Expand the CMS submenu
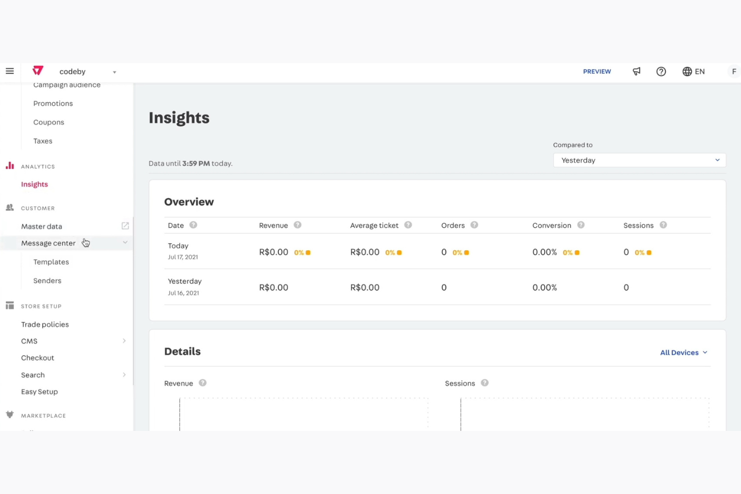741x494 pixels. (124, 341)
